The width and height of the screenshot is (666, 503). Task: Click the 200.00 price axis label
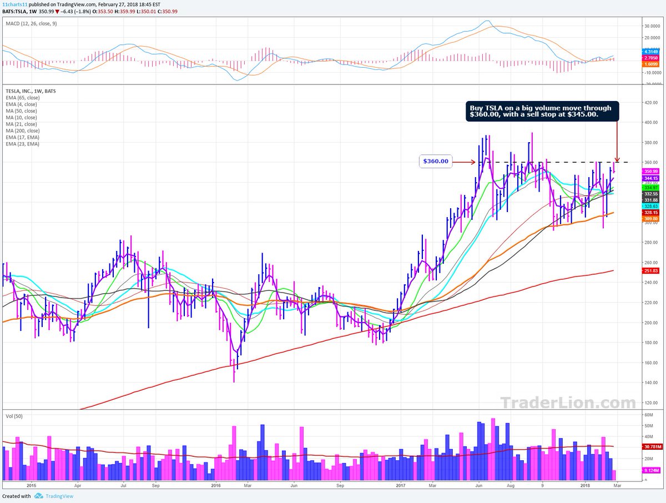(x=650, y=323)
